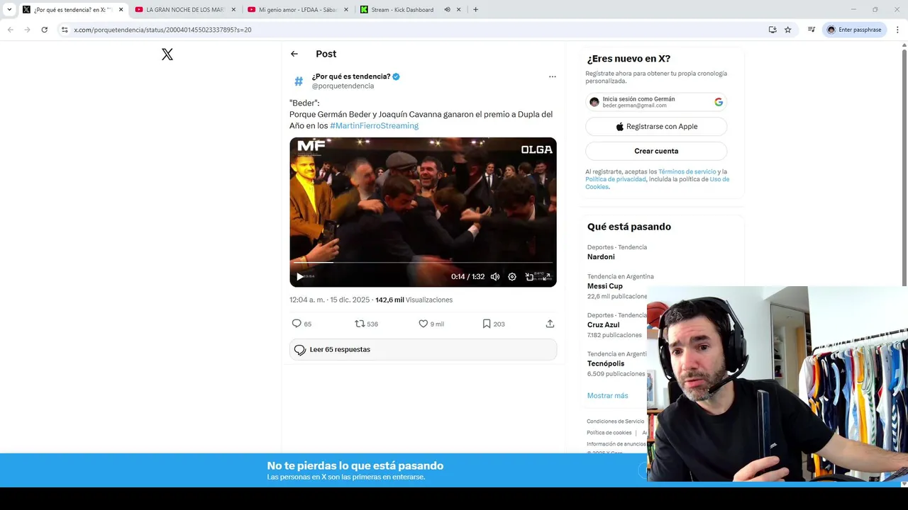
Task: Seek on the video progress bar
Action: pyautogui.click(x=423, y=263)
